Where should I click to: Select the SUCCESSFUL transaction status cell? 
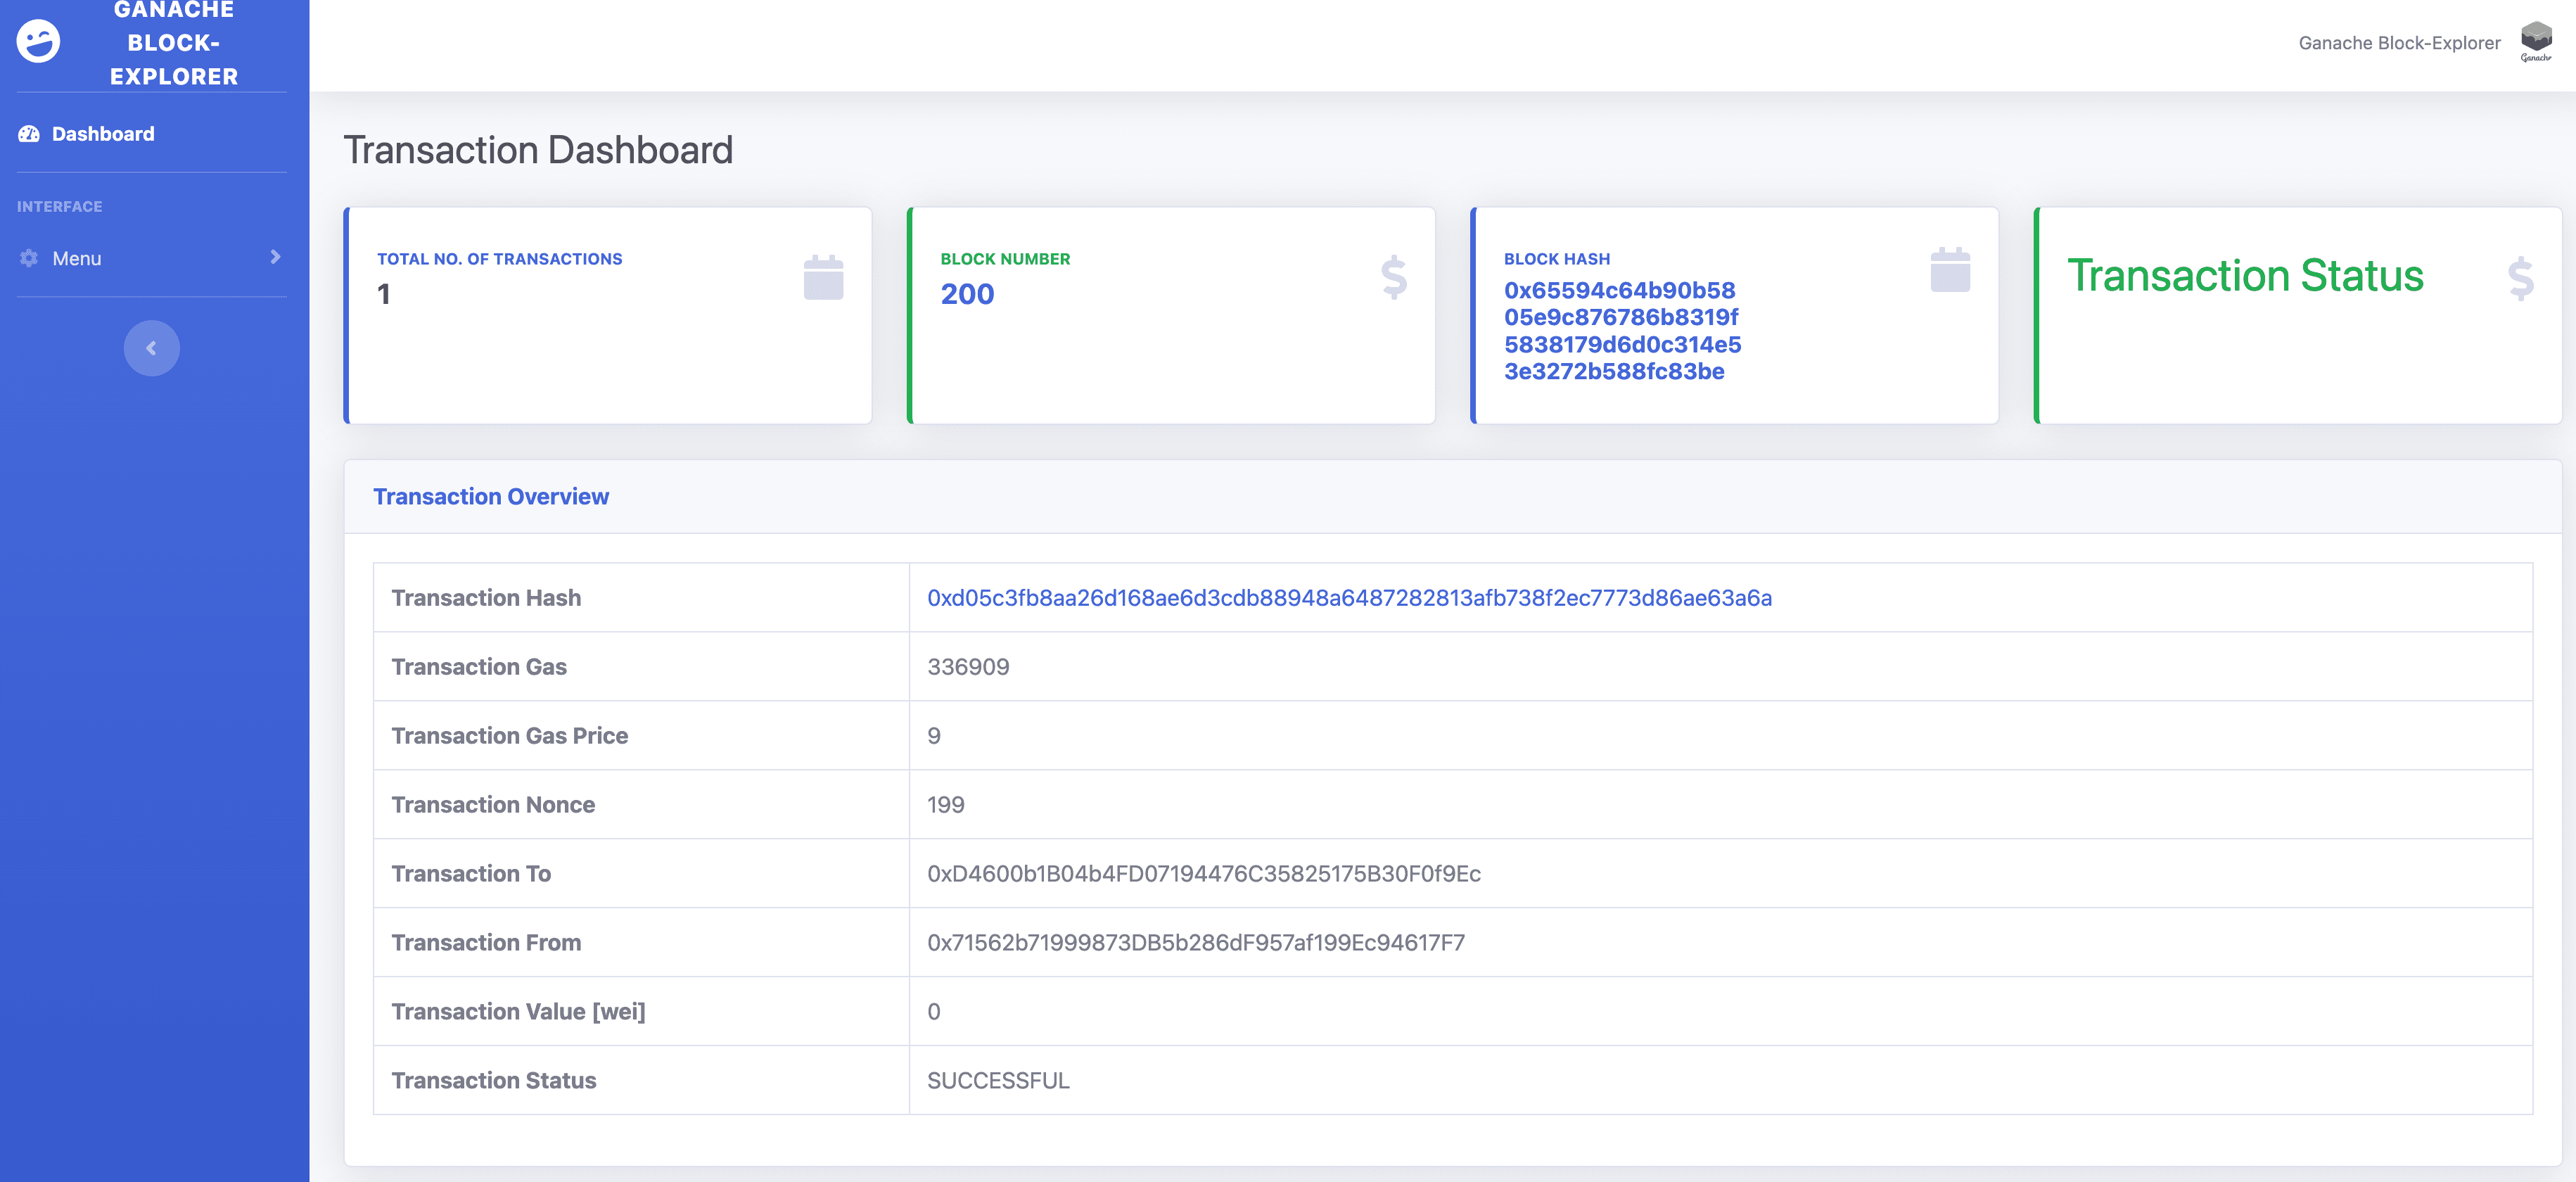click(x=998, y=1080)
